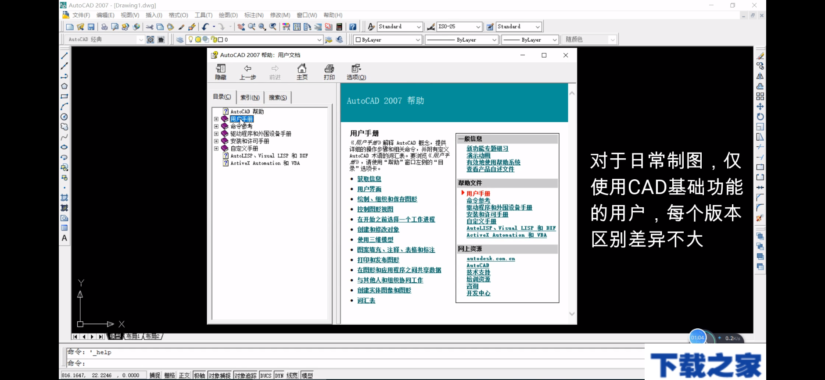Toggle DYN dynamic input in status bar
The height and width of the screenshot is (380, 825).
(280, 375)
